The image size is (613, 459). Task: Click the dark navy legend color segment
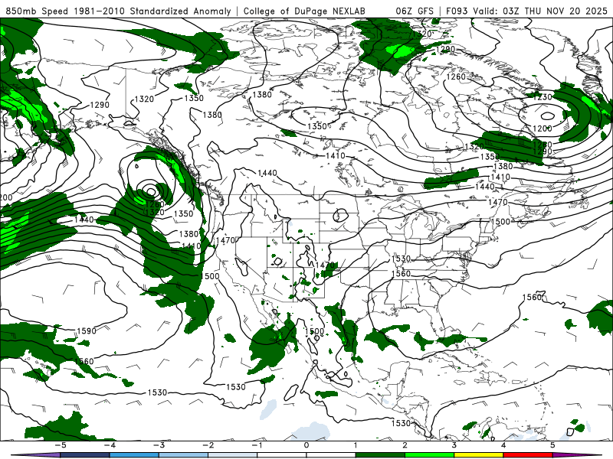(85, 455)
